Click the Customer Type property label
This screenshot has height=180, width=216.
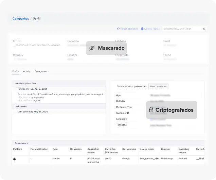[124, 107]
